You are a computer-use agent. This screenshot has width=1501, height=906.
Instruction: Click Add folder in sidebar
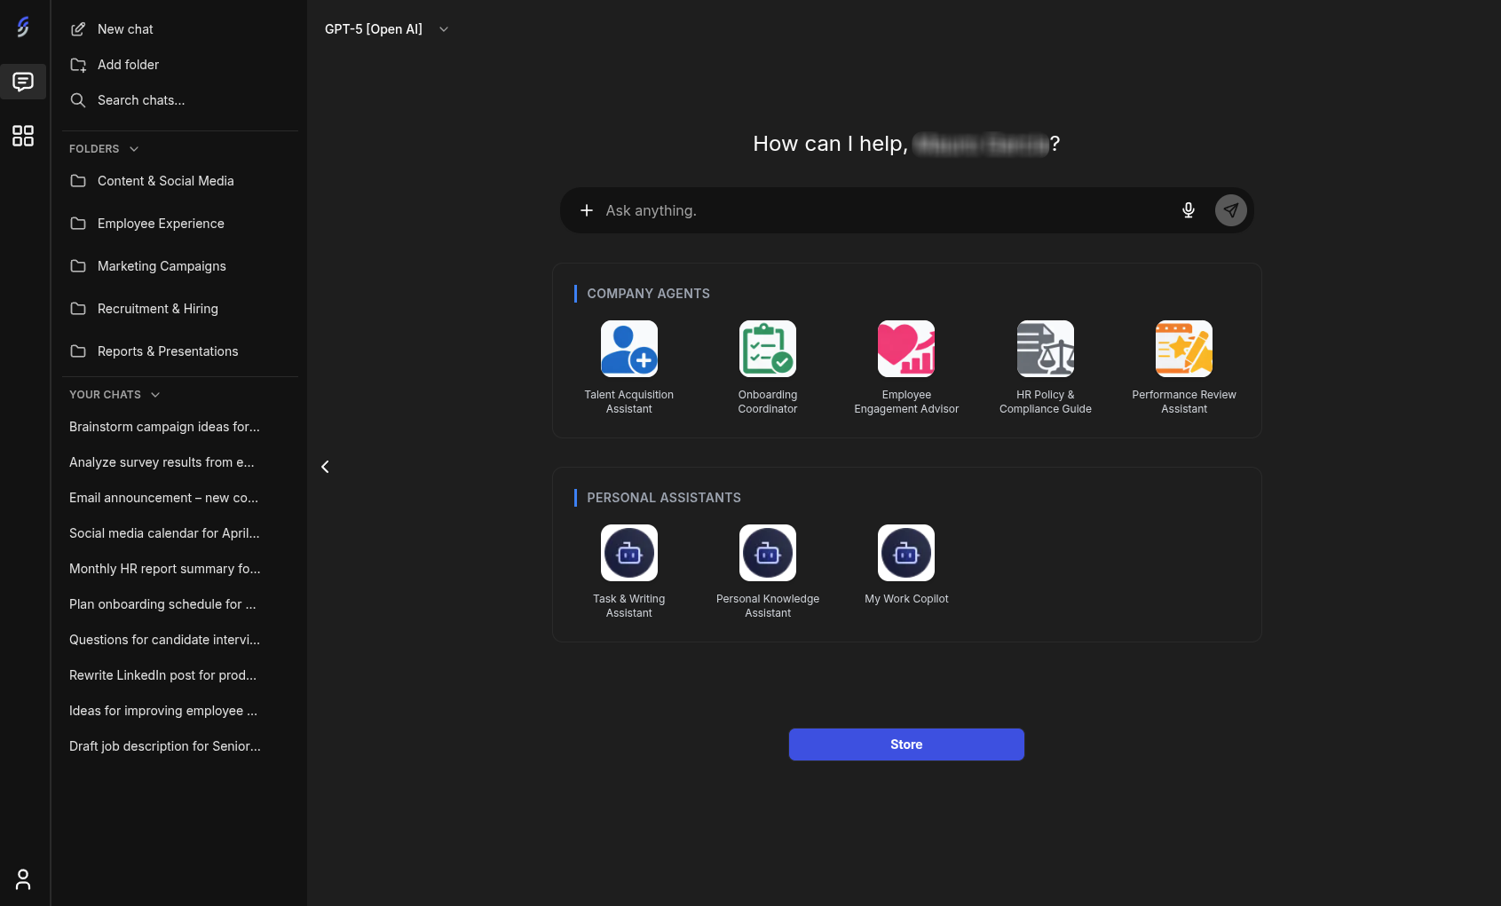(128, 65)
